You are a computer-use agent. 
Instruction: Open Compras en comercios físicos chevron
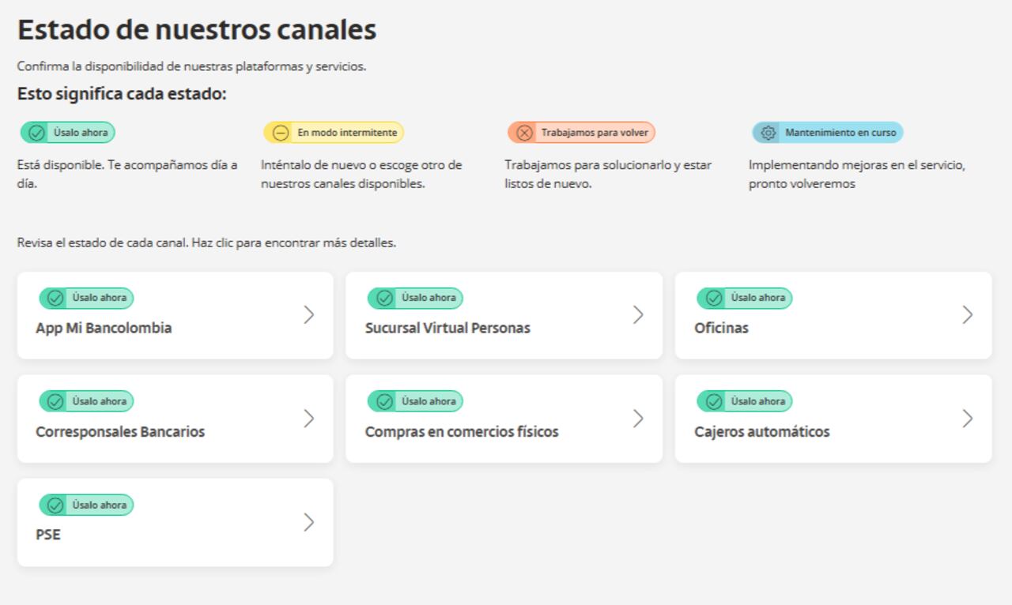638,419
